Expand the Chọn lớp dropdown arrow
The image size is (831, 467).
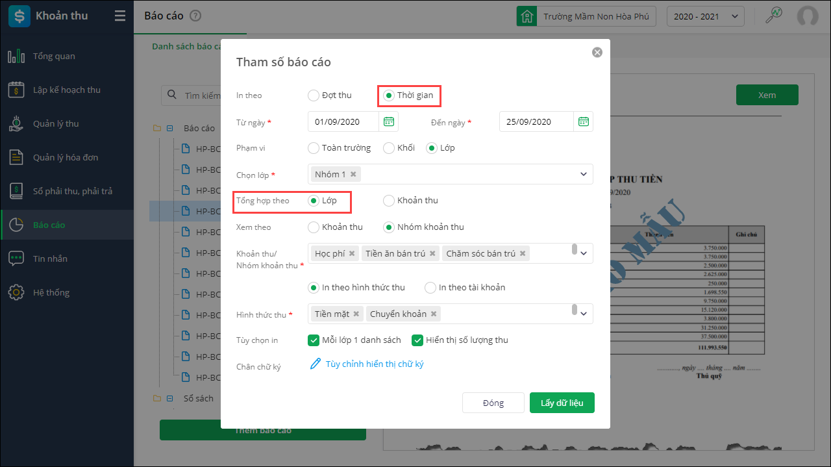point(583,174)
